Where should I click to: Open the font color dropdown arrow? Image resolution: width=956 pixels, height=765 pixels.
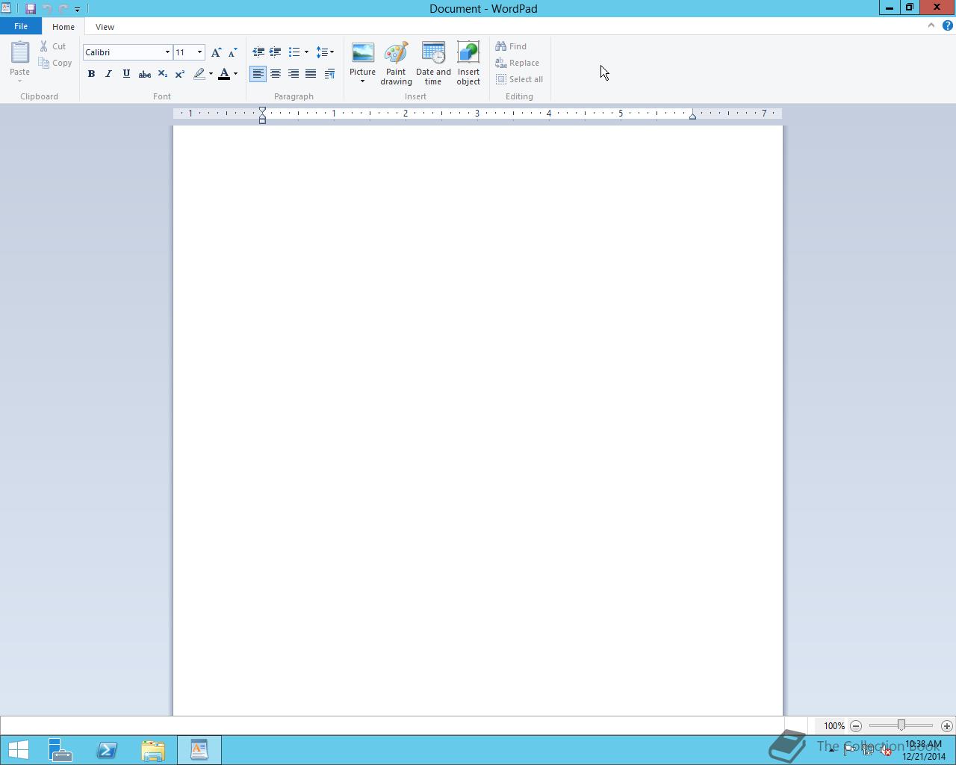tap(235, 74)
